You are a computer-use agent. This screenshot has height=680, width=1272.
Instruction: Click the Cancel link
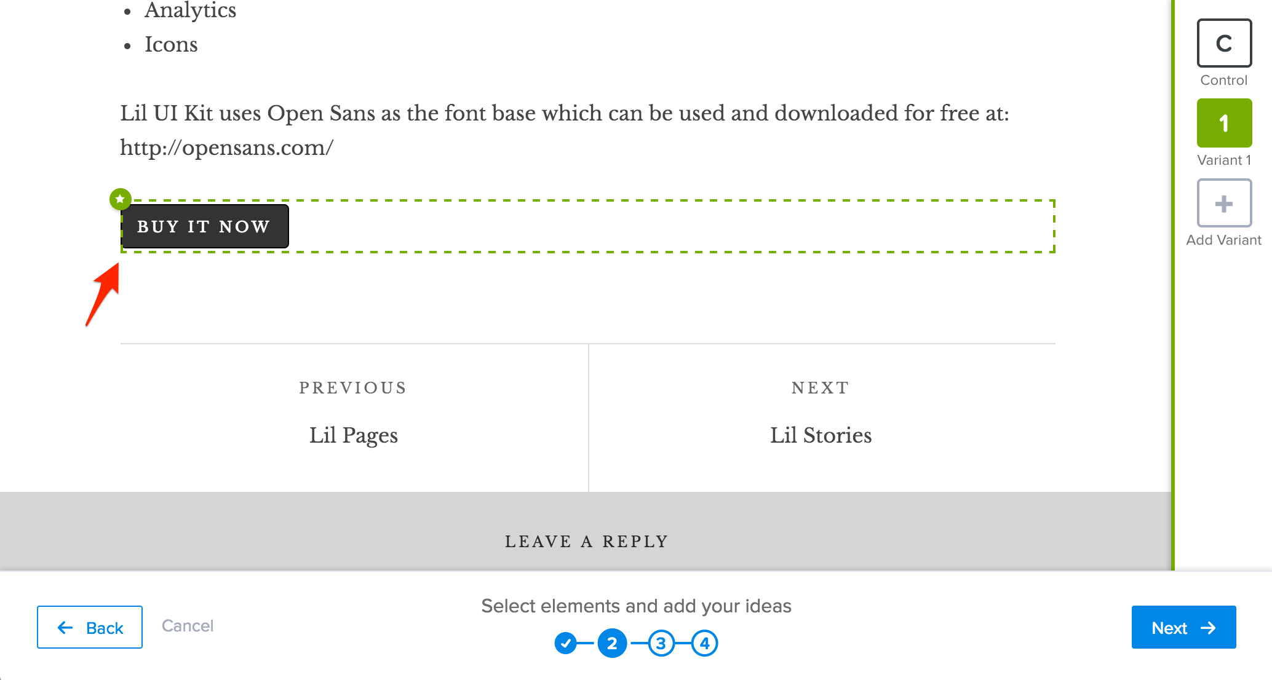pos(188,626)
